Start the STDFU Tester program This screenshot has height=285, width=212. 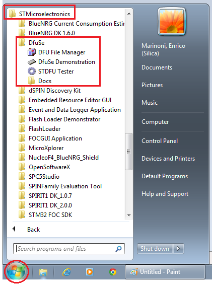pos(50,72)
